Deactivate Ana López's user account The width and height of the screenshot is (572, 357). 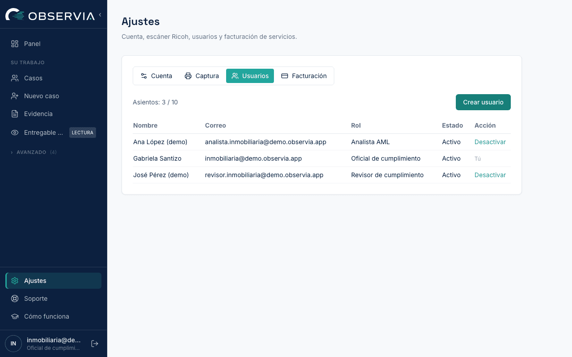[x=490, y=142]
